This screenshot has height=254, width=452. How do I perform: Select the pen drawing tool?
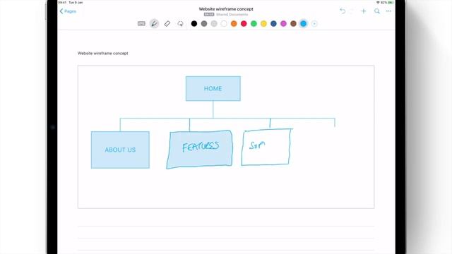(154, 23)
